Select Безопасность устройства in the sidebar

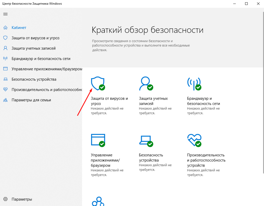point(34,79)
